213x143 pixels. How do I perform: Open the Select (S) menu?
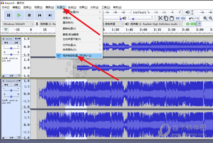coord(27,7)
